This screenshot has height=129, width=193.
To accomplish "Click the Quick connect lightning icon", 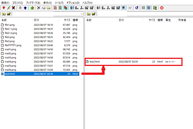I will pos(9,8).
